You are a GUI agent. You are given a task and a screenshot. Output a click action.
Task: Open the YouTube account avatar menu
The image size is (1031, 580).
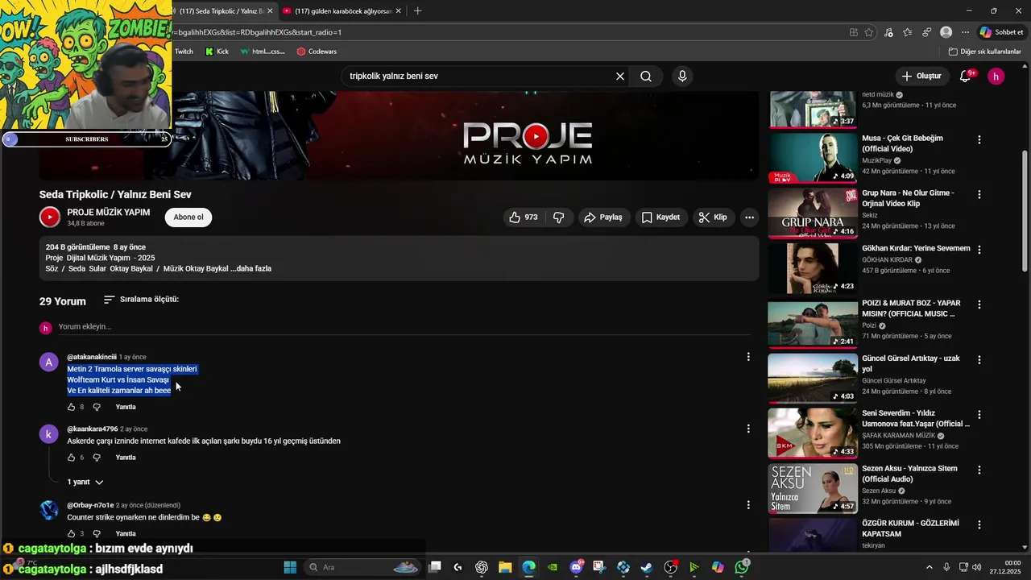coord(996,77)
